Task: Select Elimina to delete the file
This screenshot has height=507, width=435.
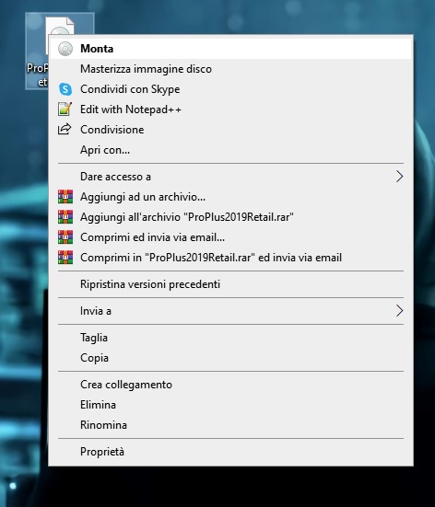Action: tap(231, 405)
